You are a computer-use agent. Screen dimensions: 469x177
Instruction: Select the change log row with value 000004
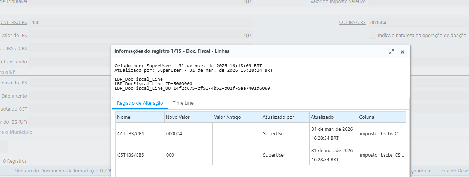click(x=188, y=133)
